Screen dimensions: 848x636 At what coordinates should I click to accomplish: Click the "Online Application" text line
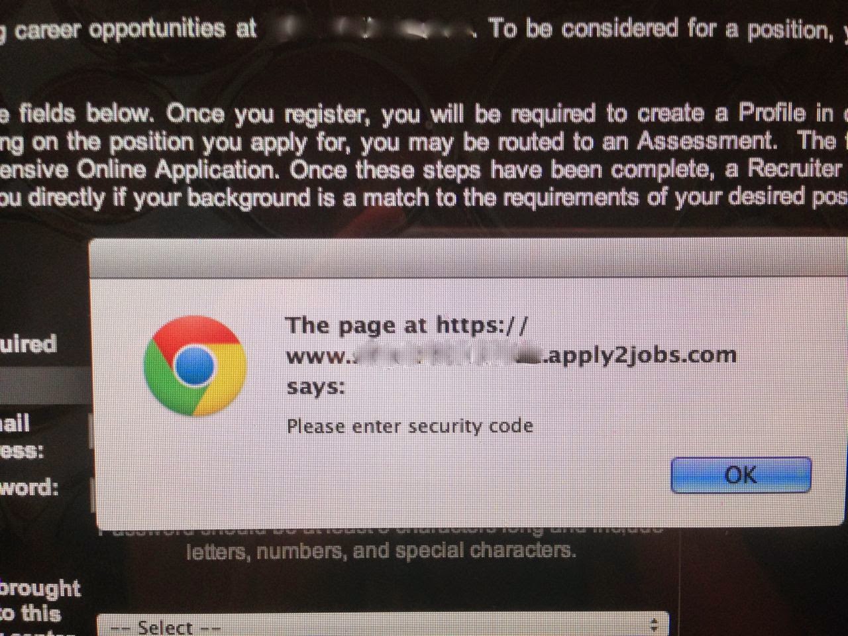(x=424, y=170)
